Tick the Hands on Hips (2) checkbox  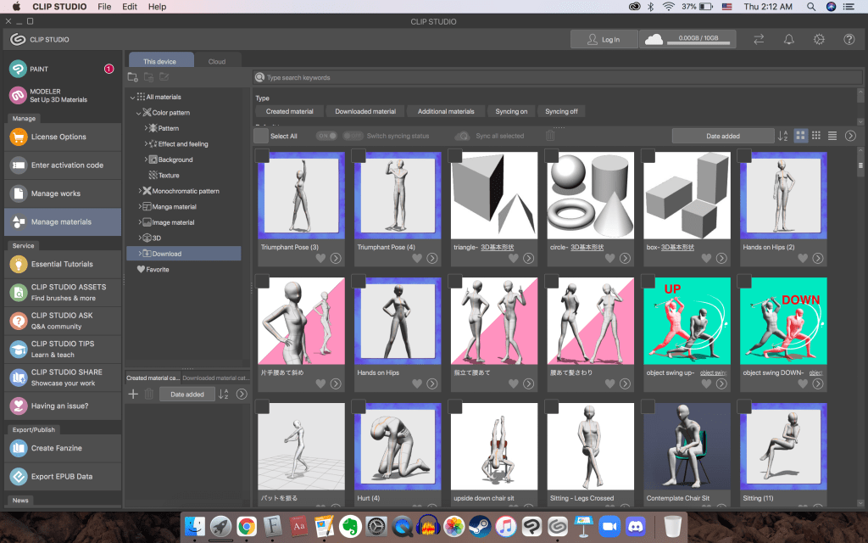[744, 155]
